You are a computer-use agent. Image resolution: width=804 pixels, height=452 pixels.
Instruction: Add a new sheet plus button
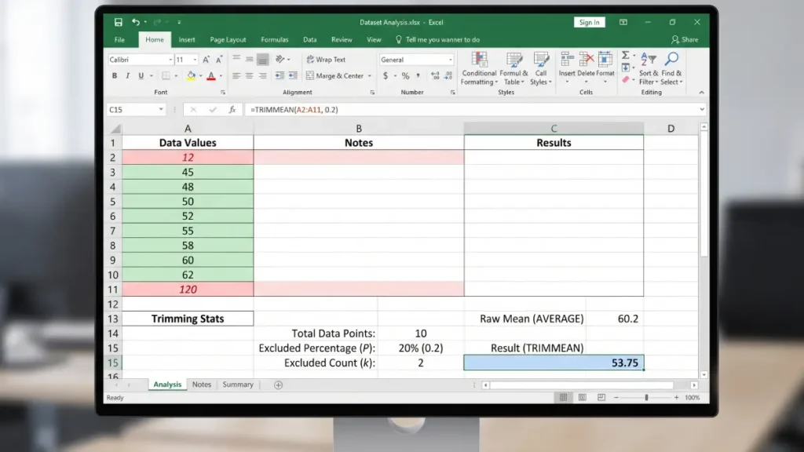pos(279,385)
